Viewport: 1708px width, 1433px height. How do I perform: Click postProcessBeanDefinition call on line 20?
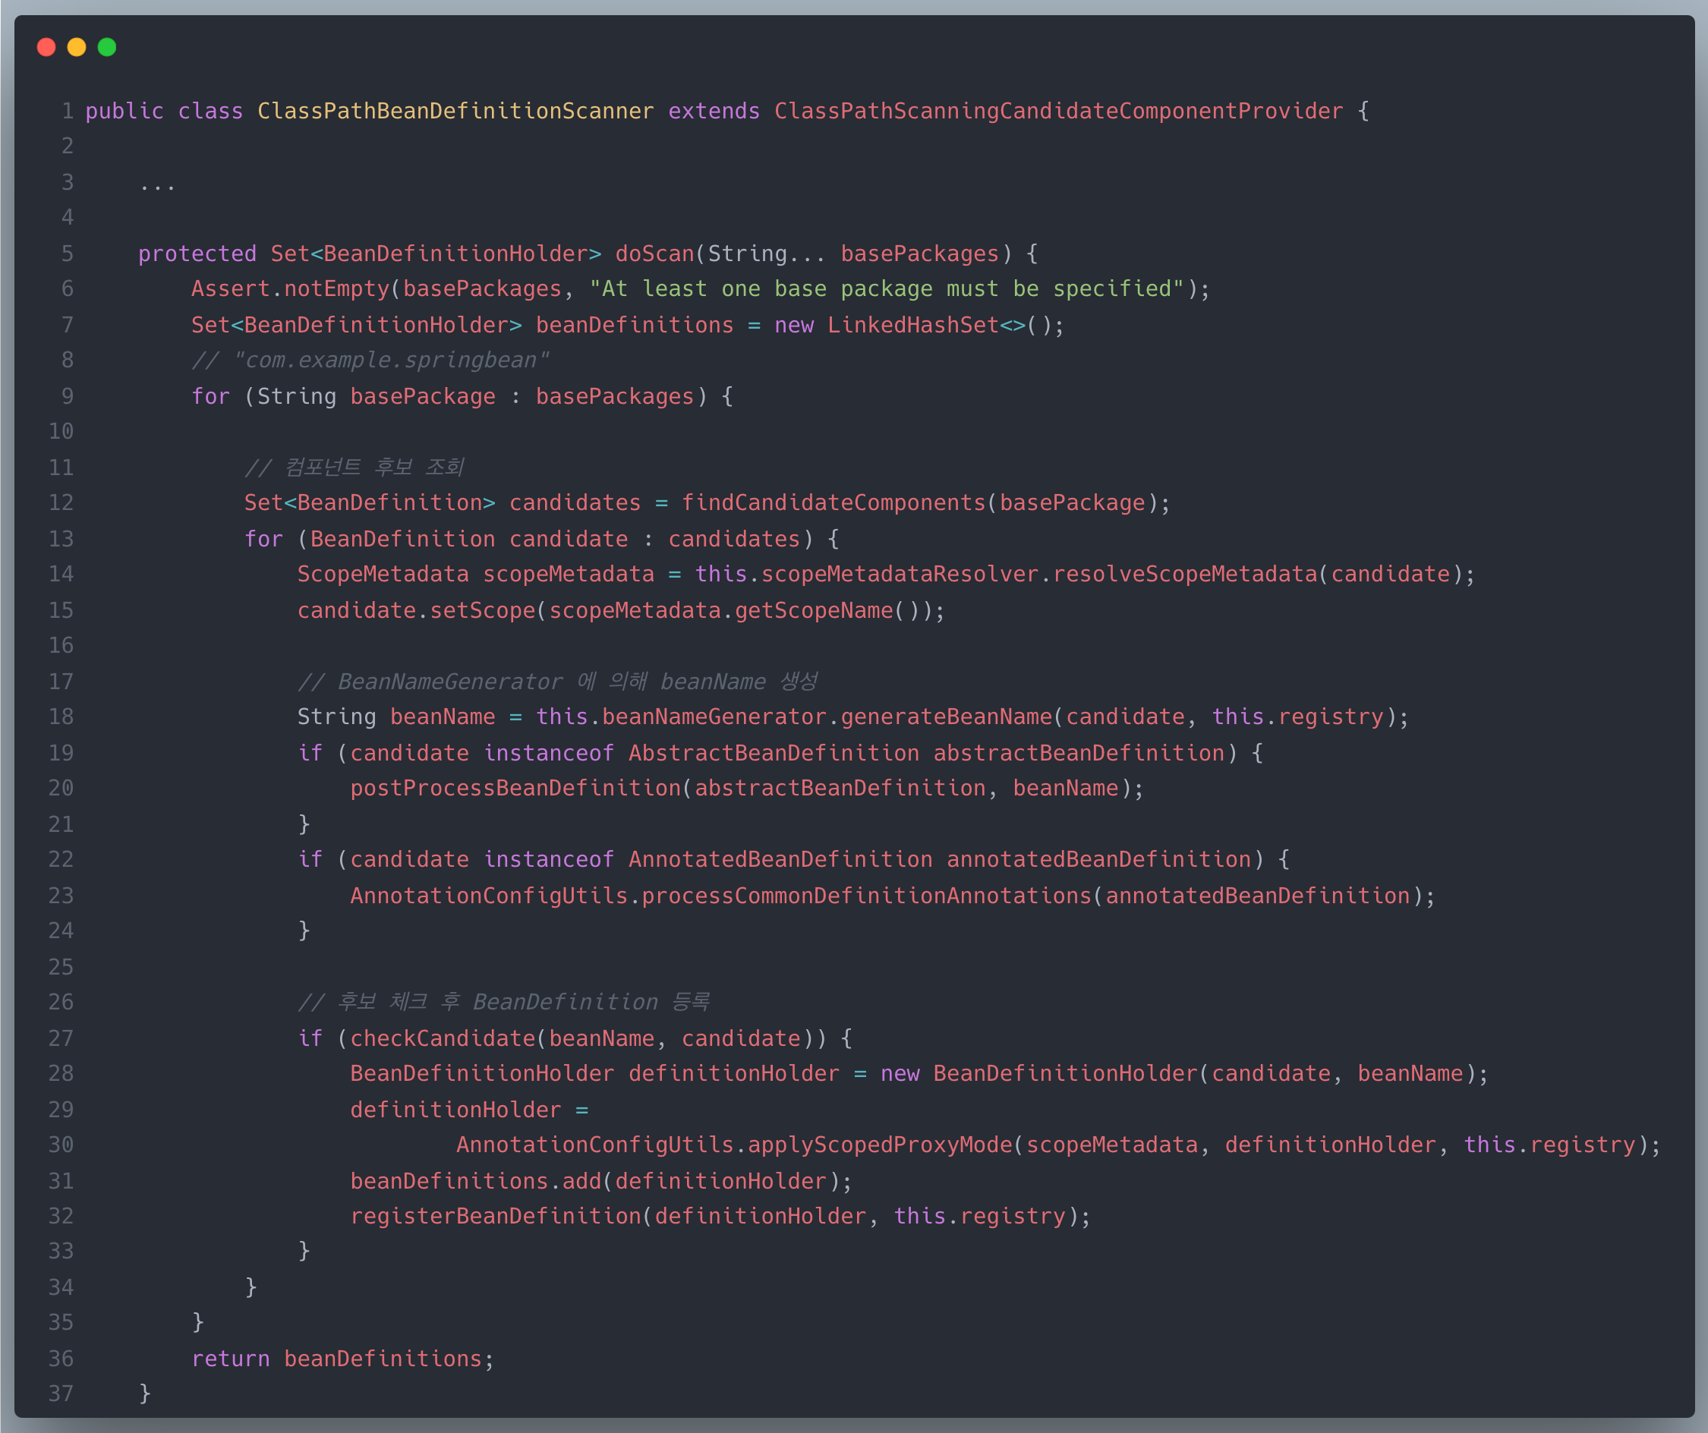515,789
